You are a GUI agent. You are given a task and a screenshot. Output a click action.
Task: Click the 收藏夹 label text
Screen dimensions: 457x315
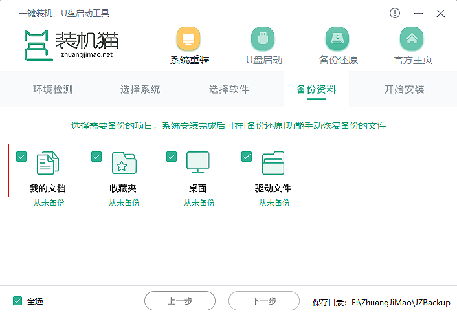123,188
